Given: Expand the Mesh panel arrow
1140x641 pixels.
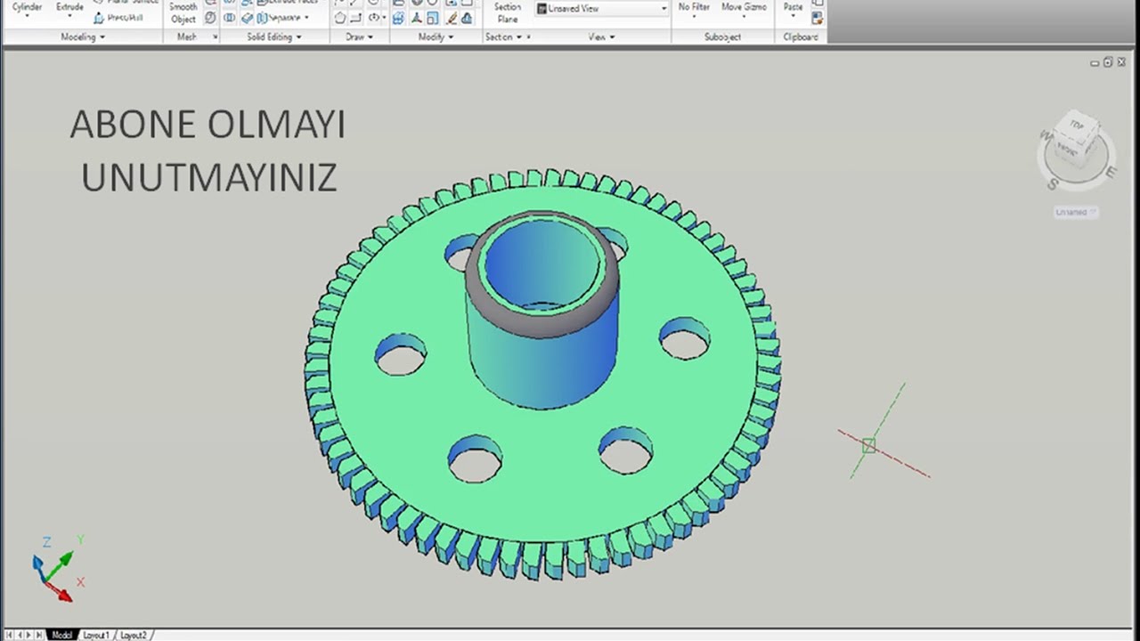Looking at the screenshot, I should pos(216,37).
